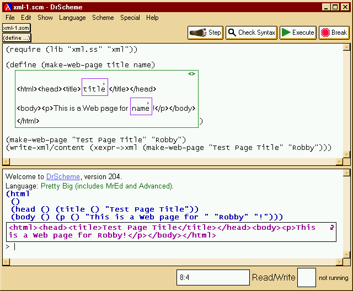
Task: Open the (define ...) definitions popup
Action: (x=17, y=38)
